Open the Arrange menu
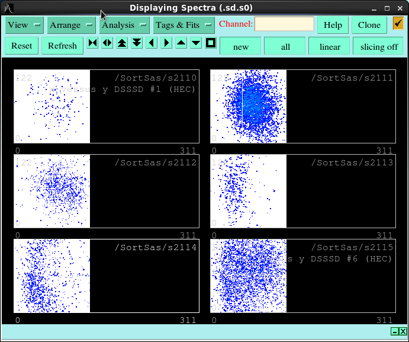 click(x=71, y=25)
